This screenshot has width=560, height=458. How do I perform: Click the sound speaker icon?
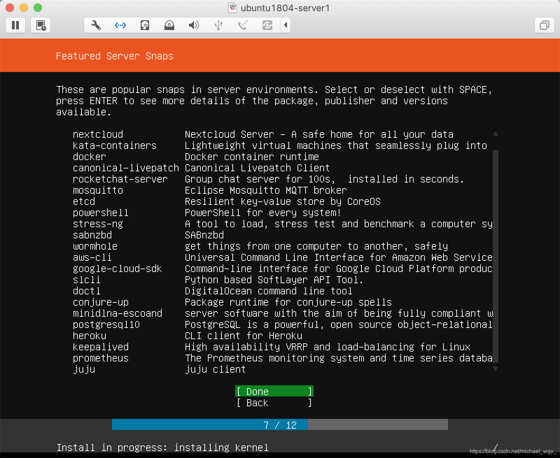click(x=194, y=25)
